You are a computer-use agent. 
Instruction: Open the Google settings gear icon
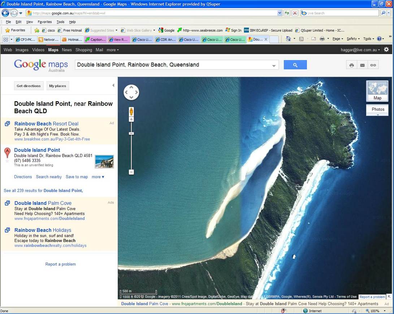tap(386, 50)
